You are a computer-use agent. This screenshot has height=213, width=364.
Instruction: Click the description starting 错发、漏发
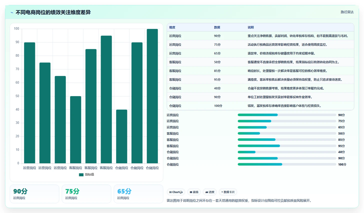284,106
